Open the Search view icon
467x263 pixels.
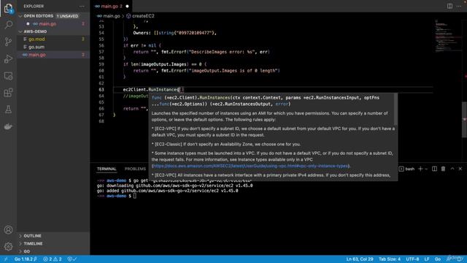pyautogui.click(x=8, y=25)
